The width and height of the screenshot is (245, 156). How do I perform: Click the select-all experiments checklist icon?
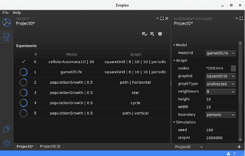[145, 34]
